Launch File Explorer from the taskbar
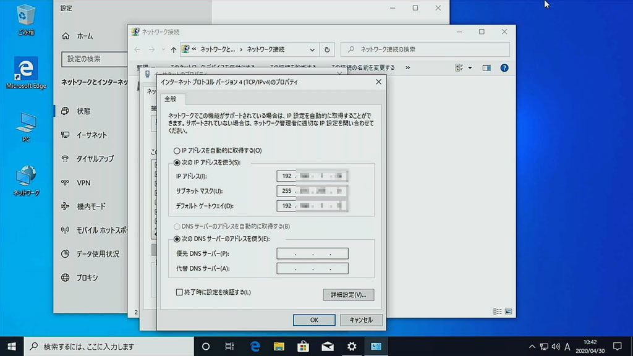633x356 pixels. pyautogui.click(x=279, y=346)
